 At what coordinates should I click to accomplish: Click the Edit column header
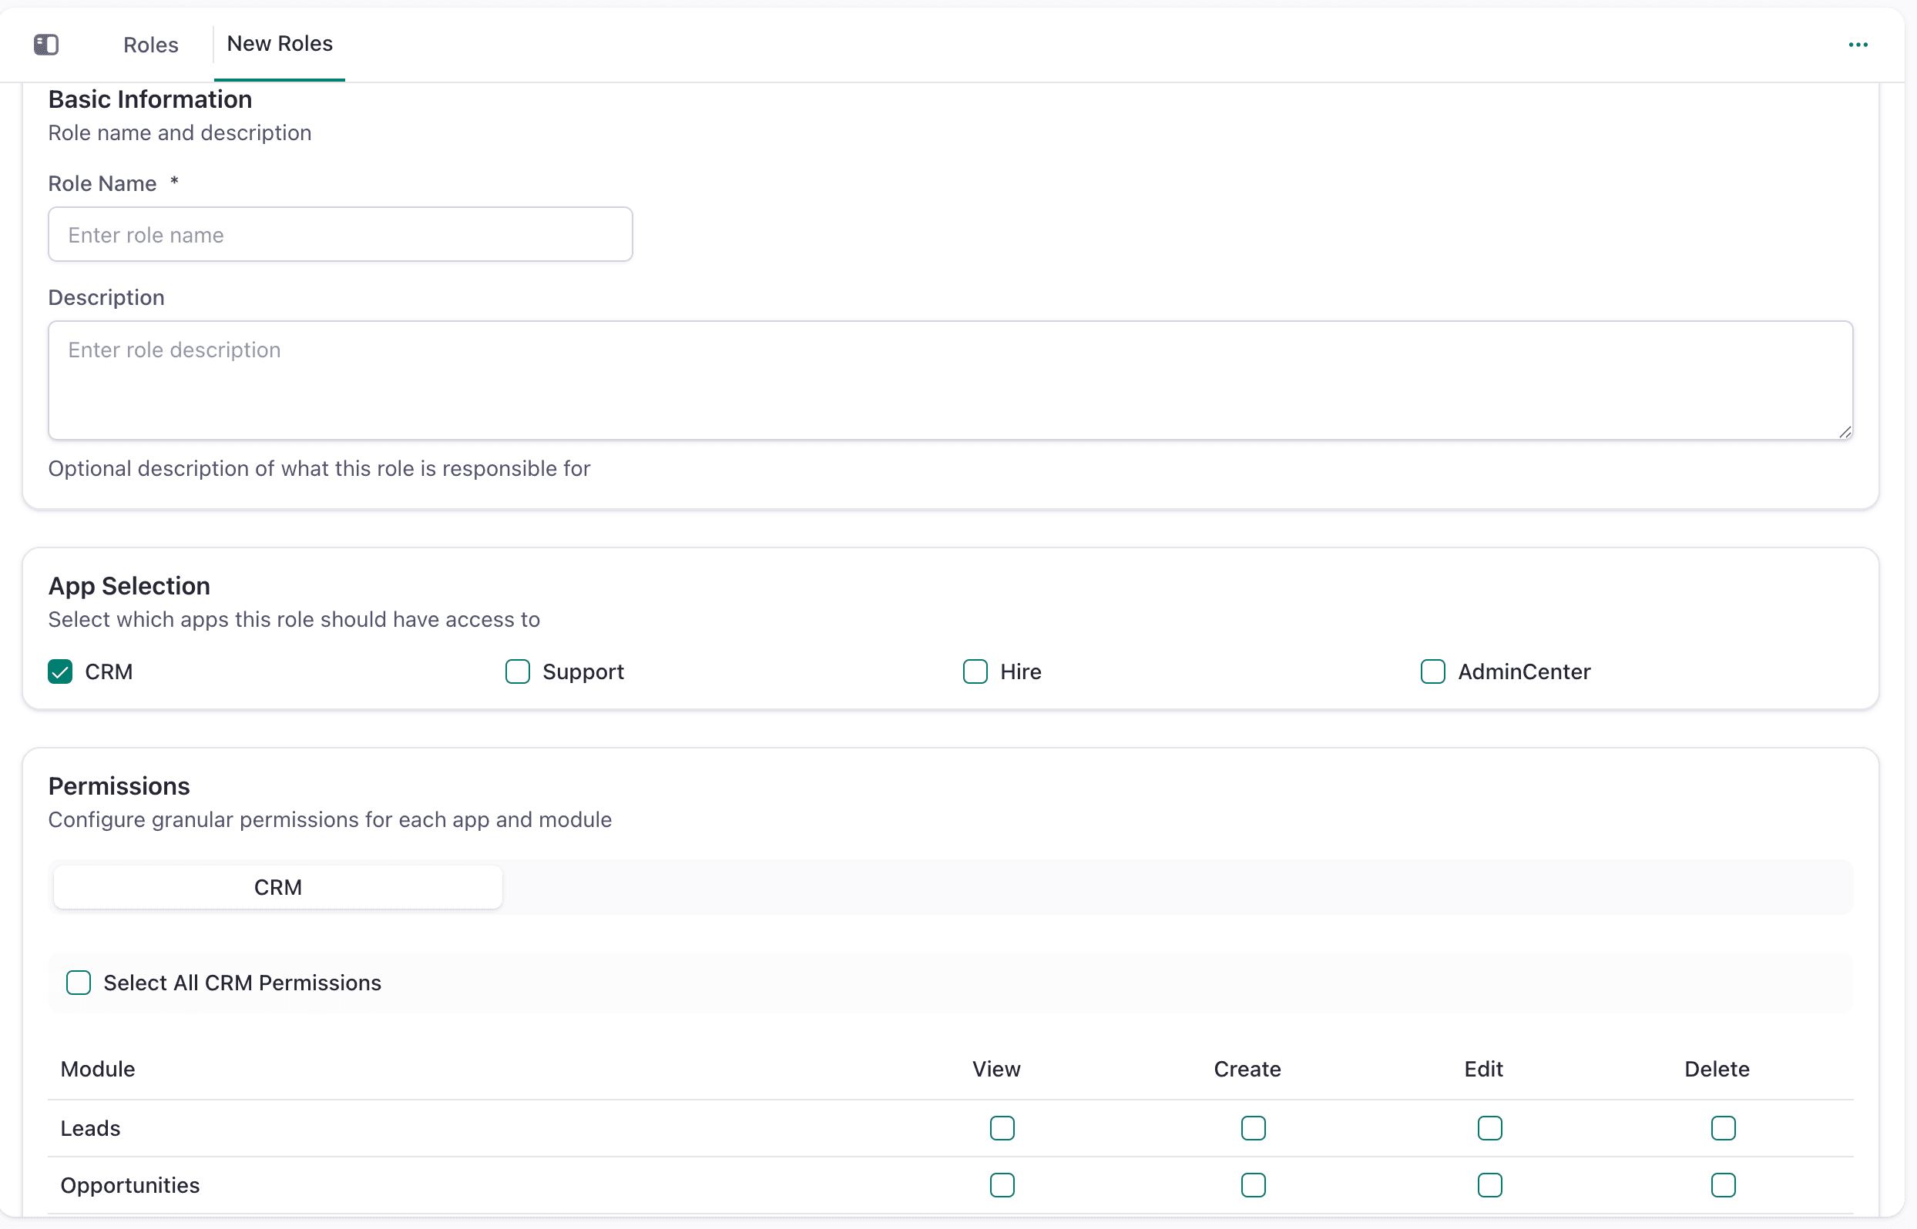click(x=1483, y=1070)
